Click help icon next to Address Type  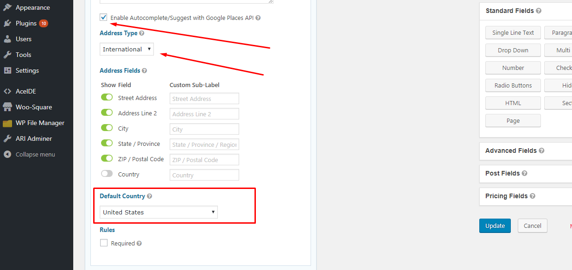142,33
